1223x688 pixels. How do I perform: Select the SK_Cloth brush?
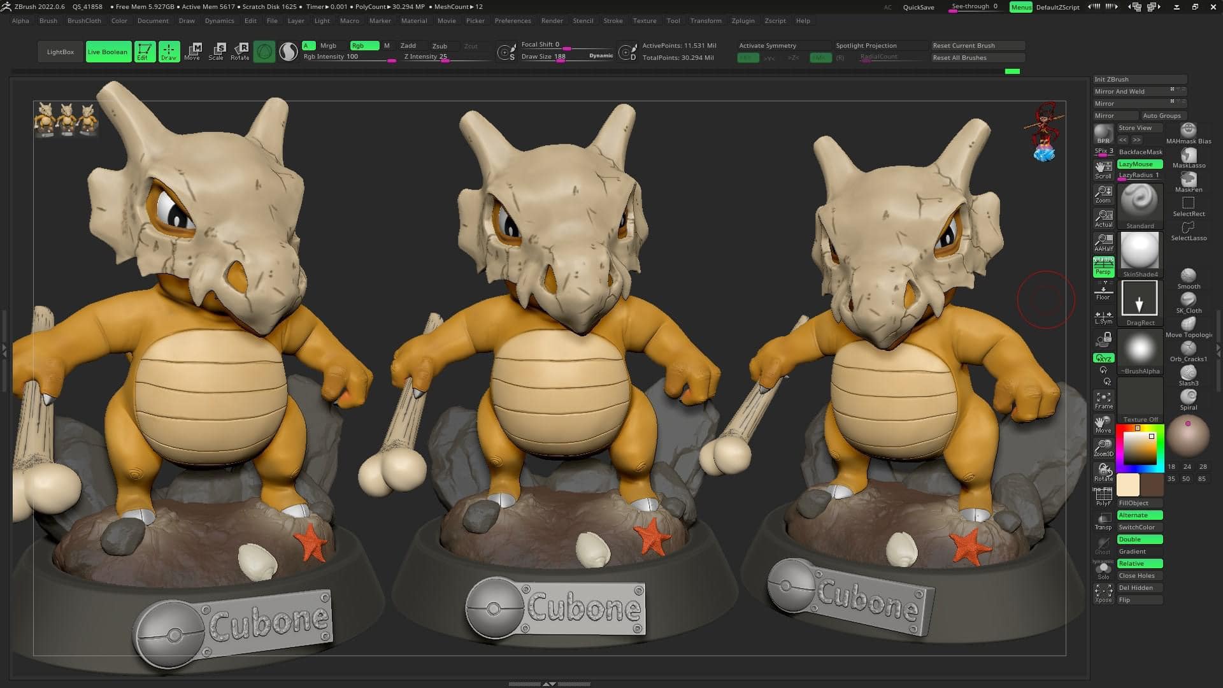point(1189,303)
